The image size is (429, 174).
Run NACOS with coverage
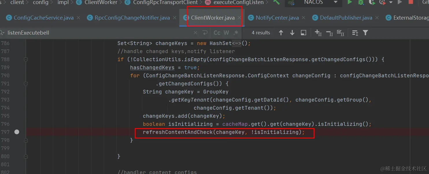click(372, 2)
